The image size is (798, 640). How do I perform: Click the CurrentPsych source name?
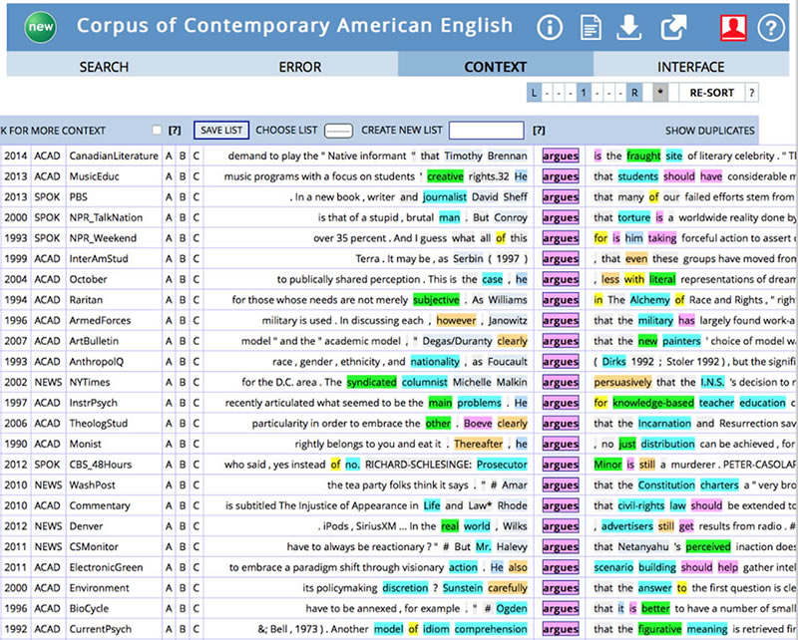[x=101, y=629]
